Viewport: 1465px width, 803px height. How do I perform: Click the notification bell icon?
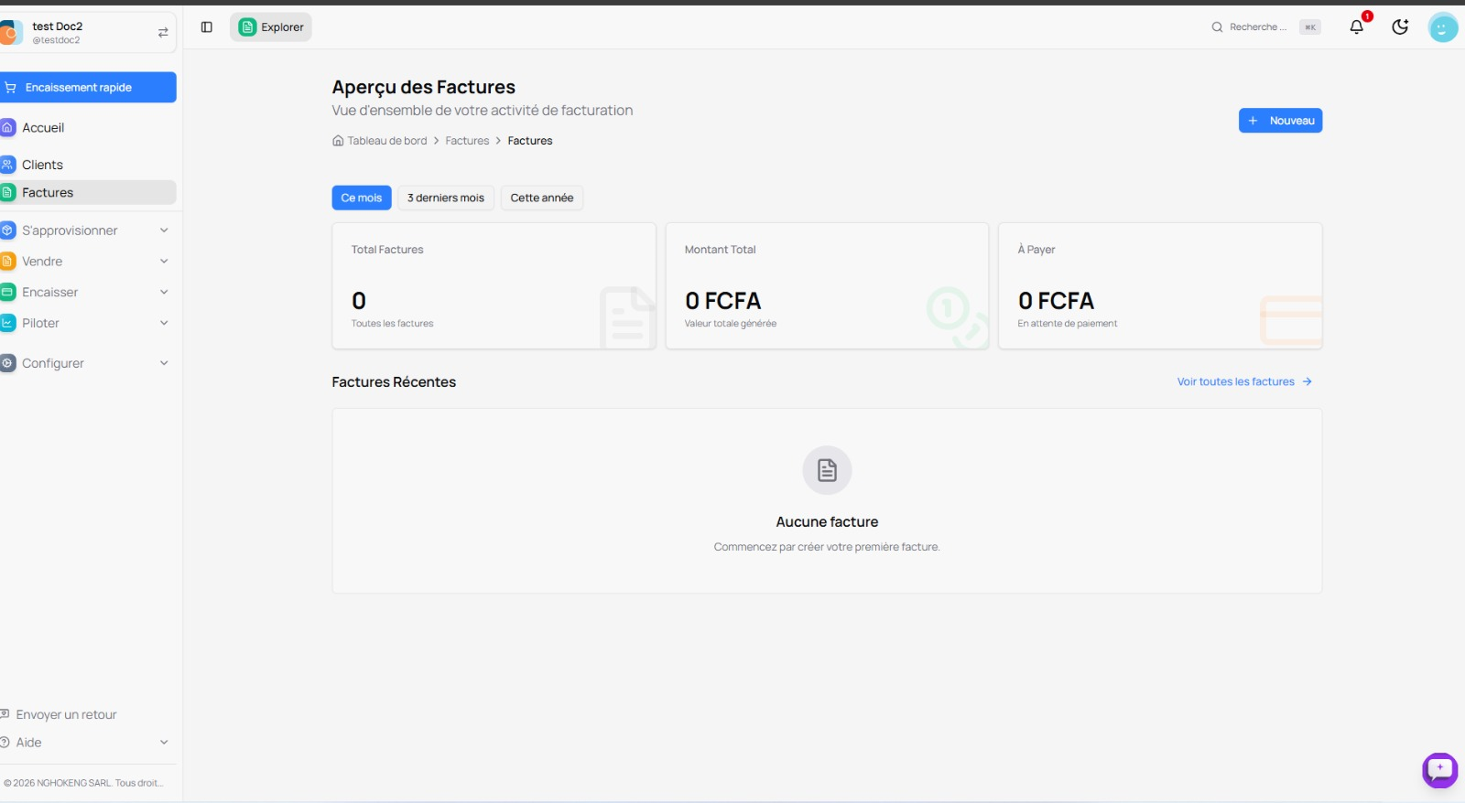(1356, 27)
